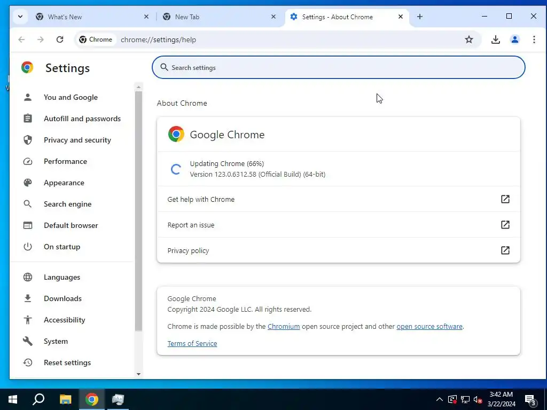Open the Chromium hyperlink
The height and width of the screenshot is (410, 547).
click(284, 326)
